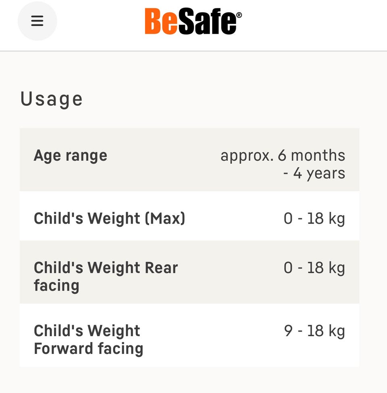The width and height of the screenshot is (387, 393).
Task: Click the orange "Be" part of logo
Action: (x=161, y=22)
